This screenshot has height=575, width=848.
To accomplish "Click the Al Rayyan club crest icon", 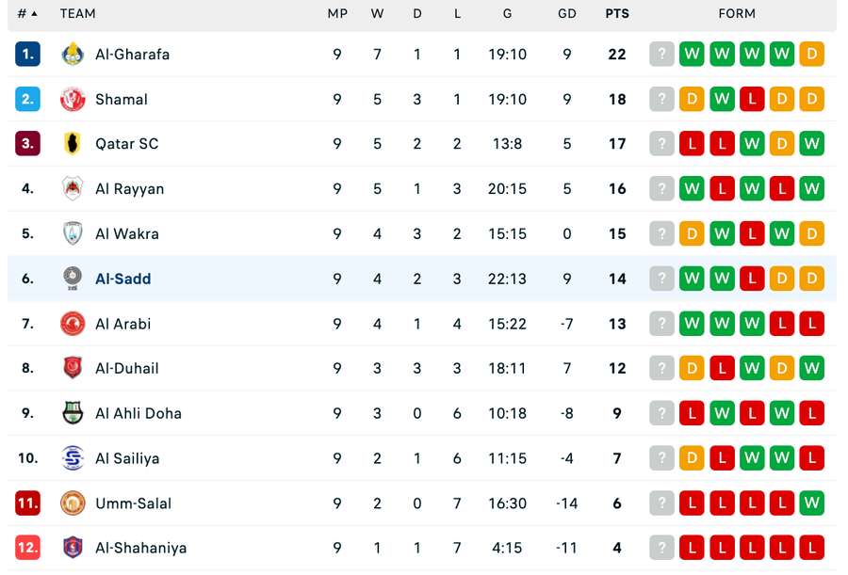I will point(73,189).
